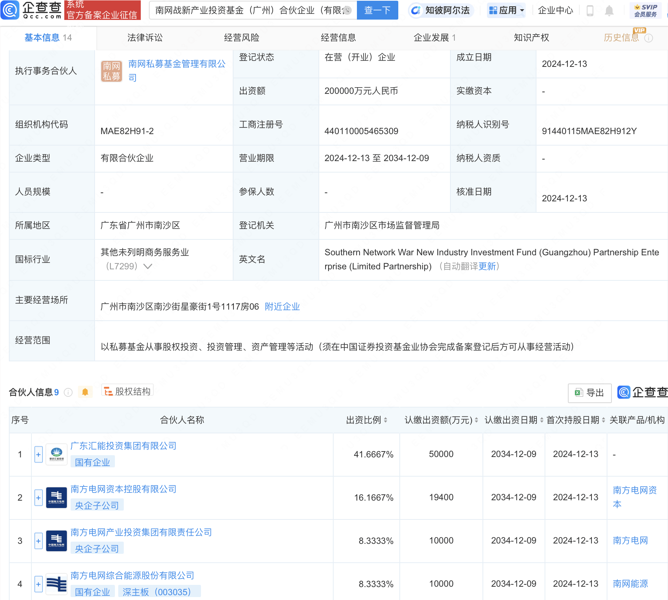Open 广东汇能投资集团有限公司 link

tap(123, 446)
